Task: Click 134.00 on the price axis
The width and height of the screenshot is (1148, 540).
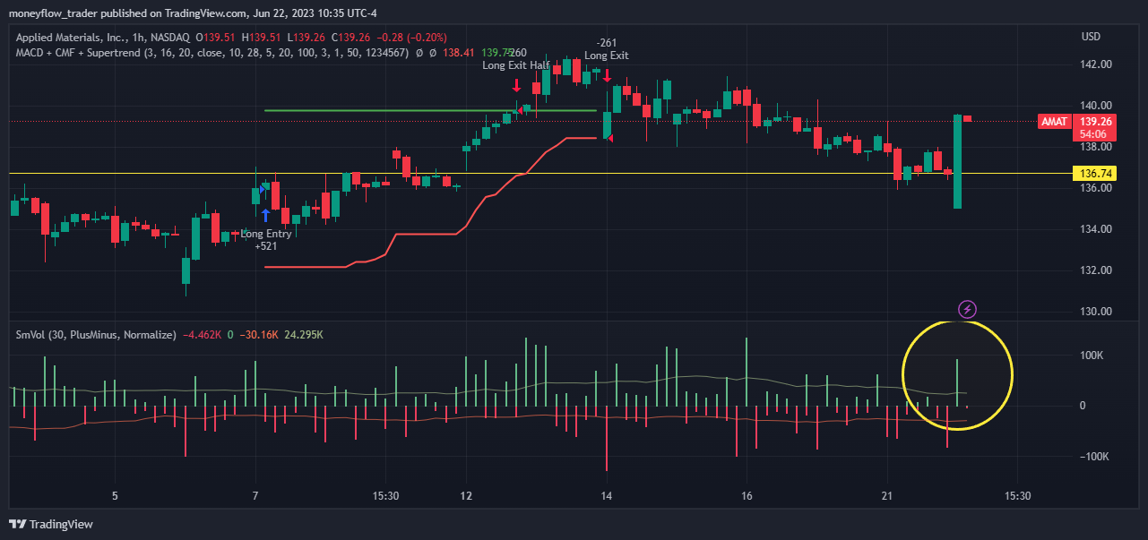Action: click(x=1096, y=229)
